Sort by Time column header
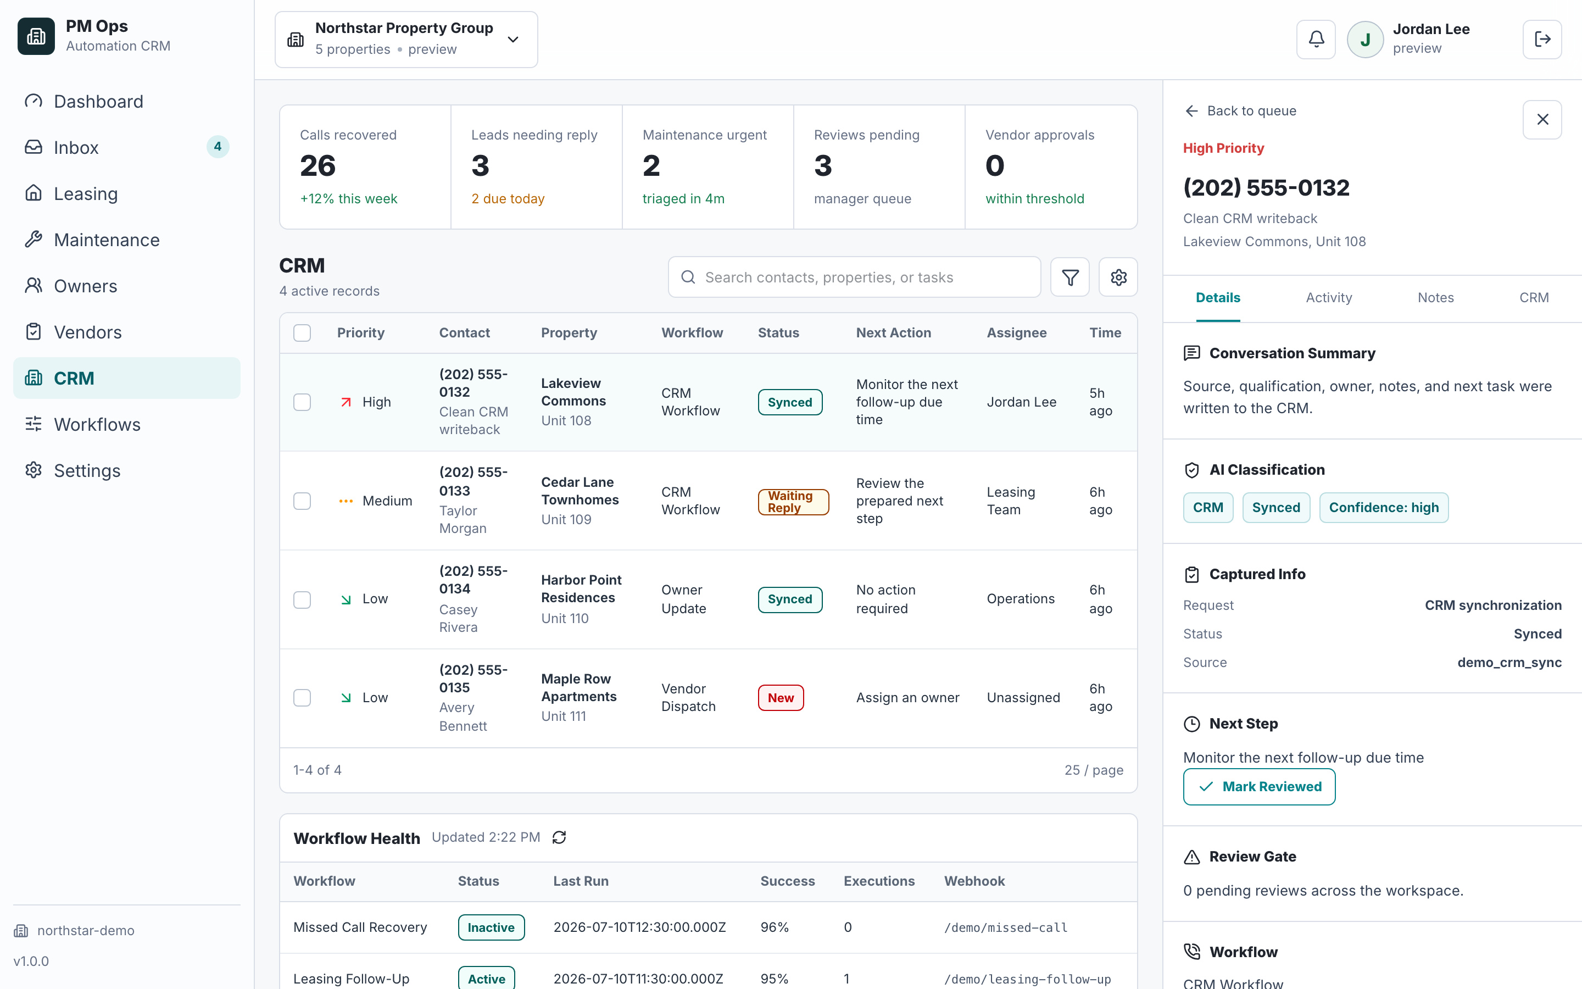This screenshot has height=989, width=1582. [x=1105, y=333]
